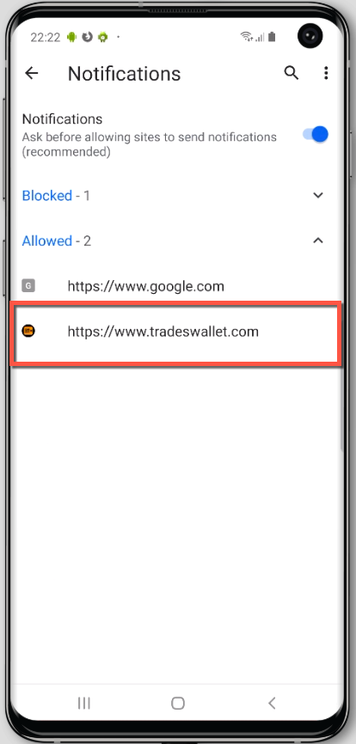
Task: Tap the Allowed - 2 header
Action: pos(57,241)
